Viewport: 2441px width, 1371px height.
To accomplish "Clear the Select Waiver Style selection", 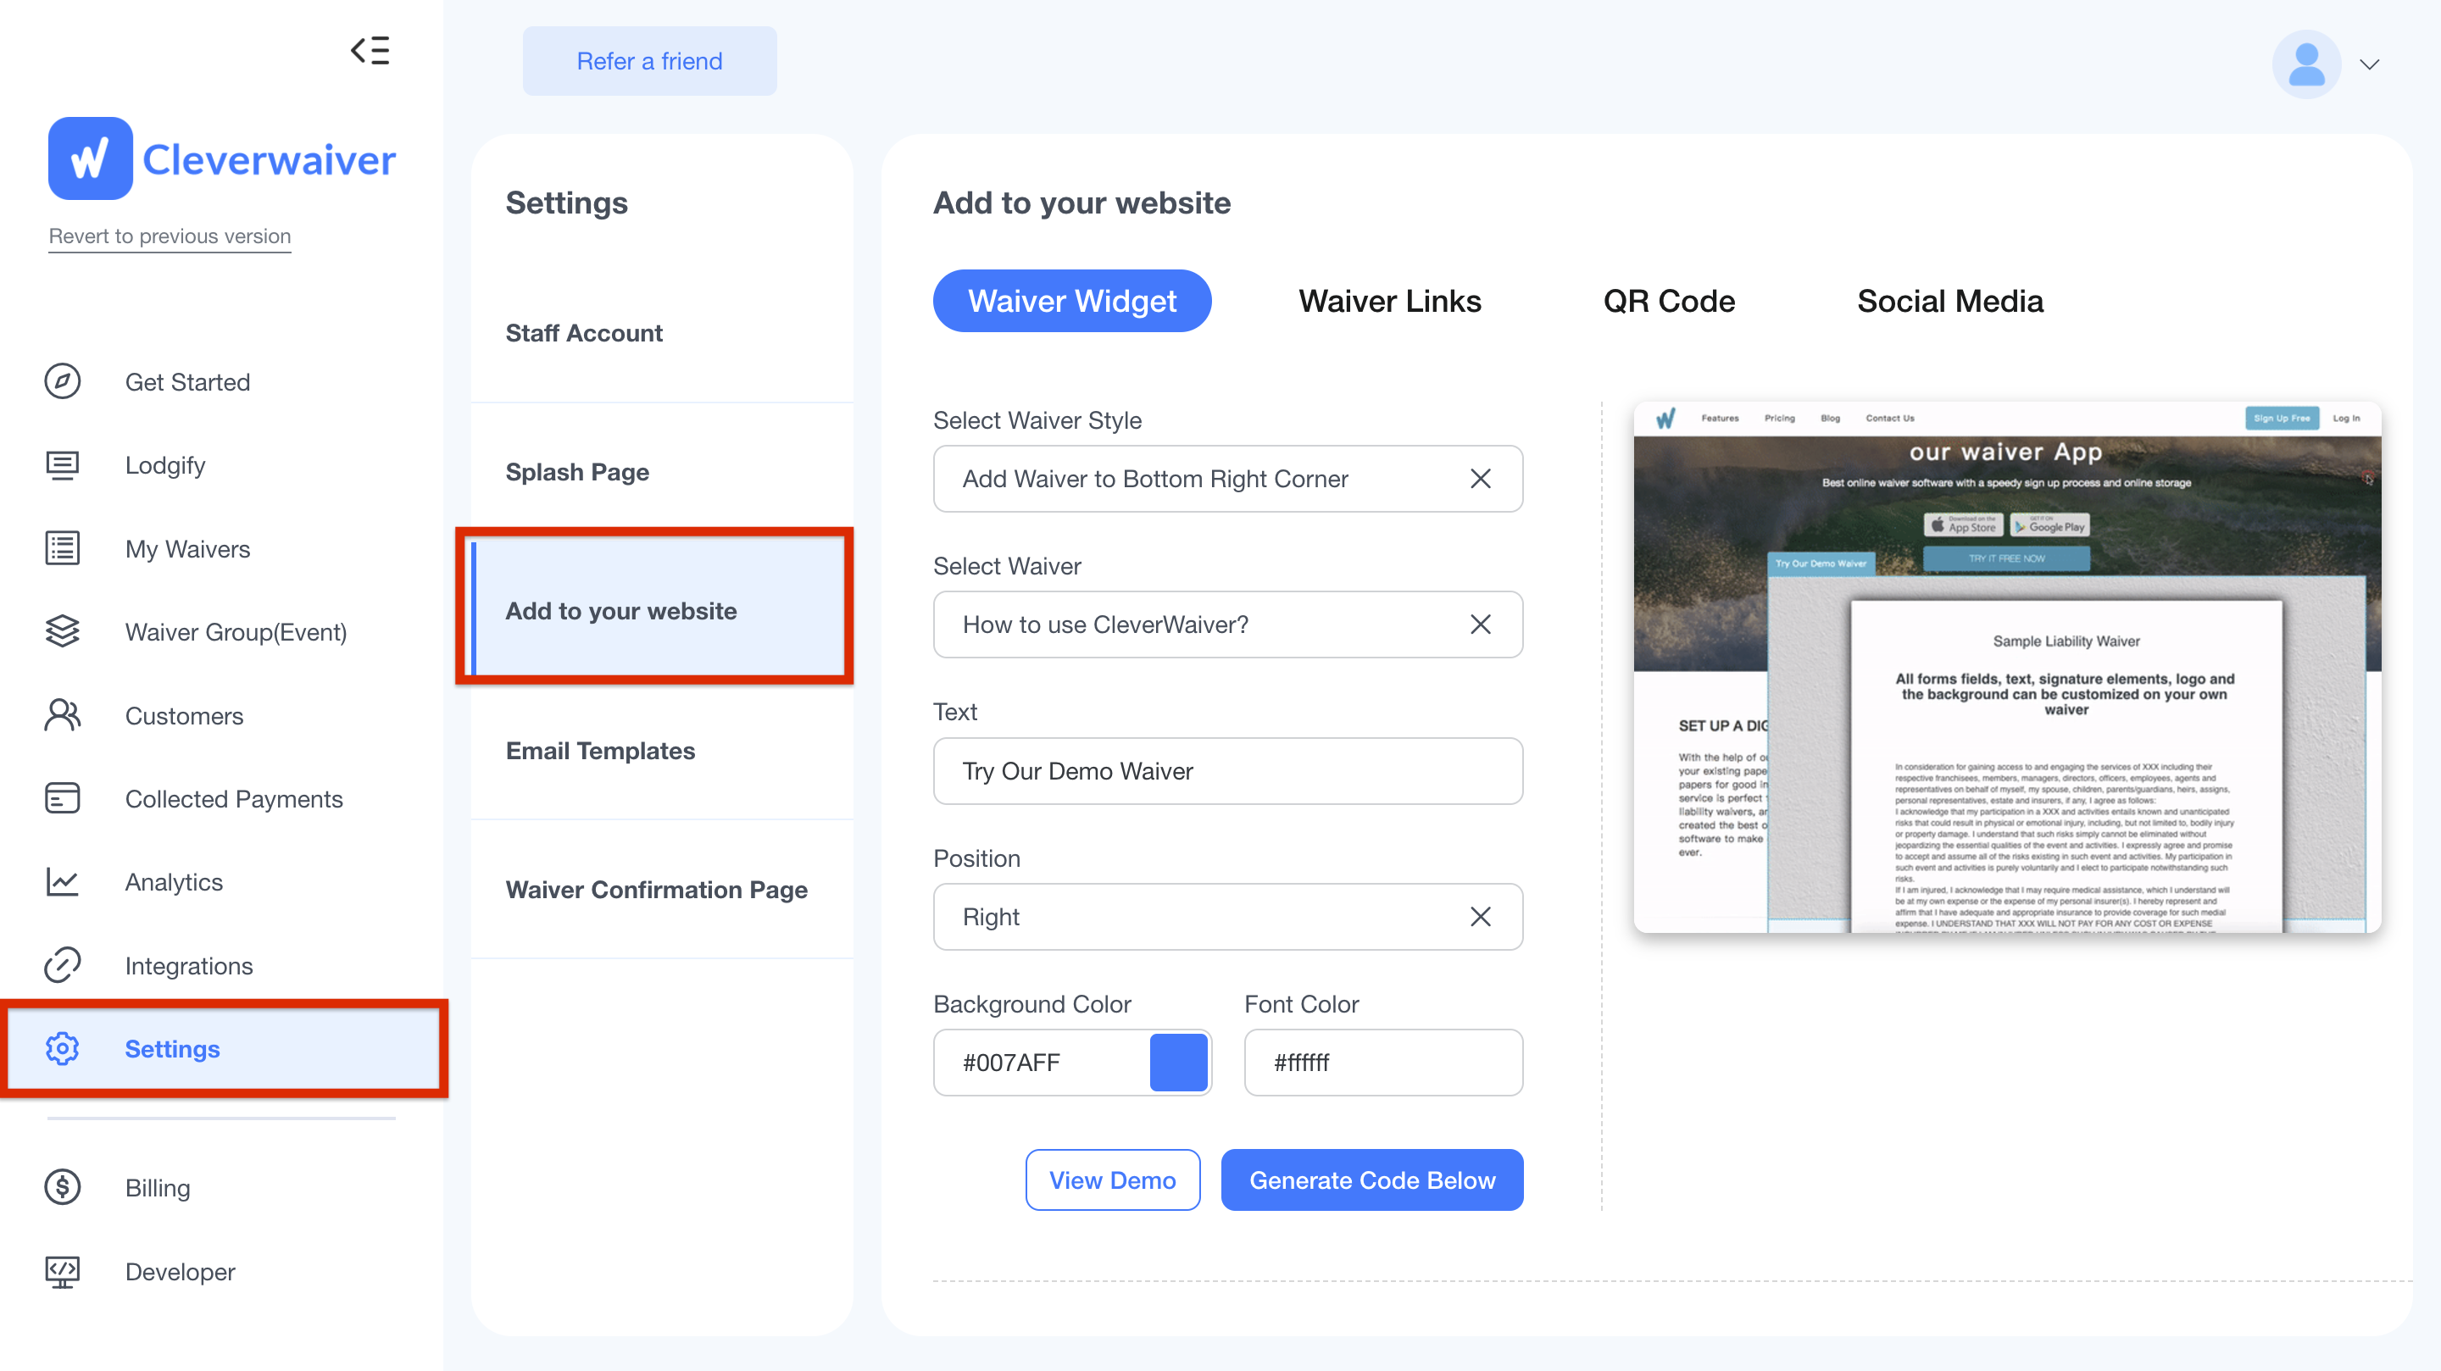I will pos(1480,479).
